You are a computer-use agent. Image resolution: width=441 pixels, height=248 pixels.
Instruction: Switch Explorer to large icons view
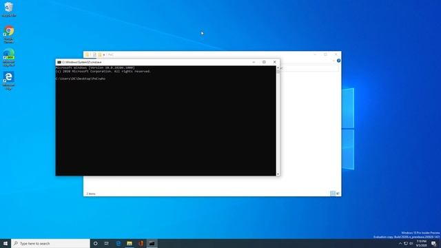click(x=338, y=194)
